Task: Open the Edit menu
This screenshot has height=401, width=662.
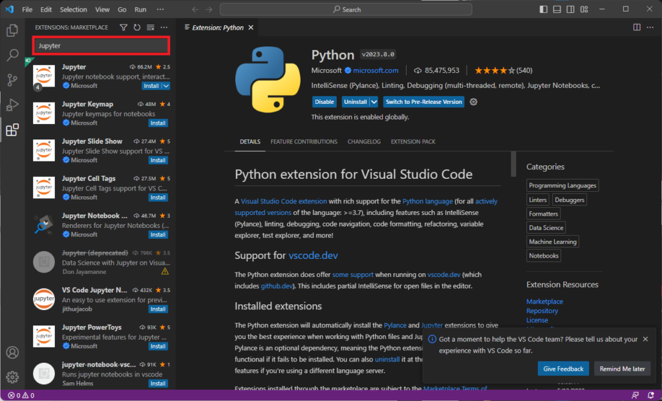Action: tap(46, 9)
